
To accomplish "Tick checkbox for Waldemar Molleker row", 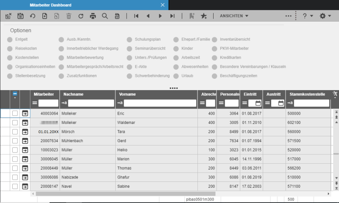I will (x=15, y=123).
